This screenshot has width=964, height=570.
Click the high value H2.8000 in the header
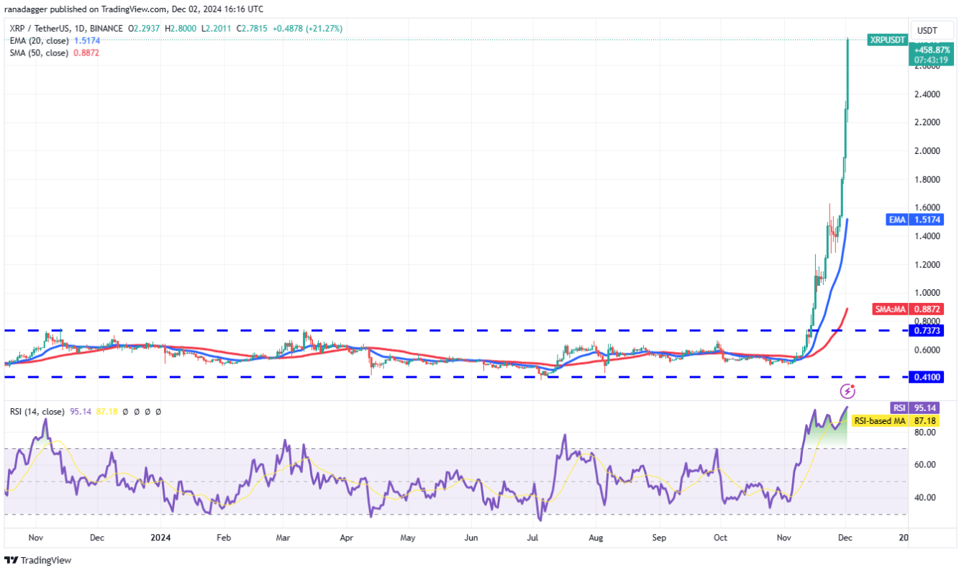click(x=181, y=29)
